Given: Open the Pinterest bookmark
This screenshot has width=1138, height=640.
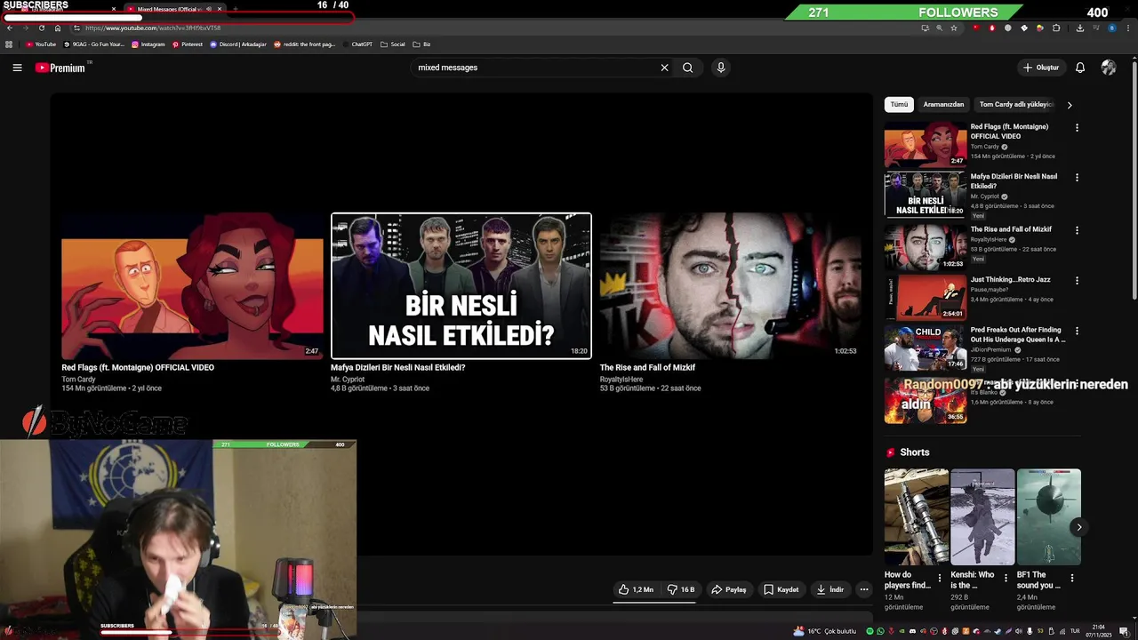Looking at the screenshot, I should 188,44.
